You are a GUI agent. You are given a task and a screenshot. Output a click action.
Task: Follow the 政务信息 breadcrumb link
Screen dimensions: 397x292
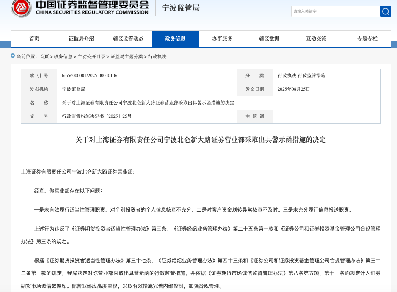pos(63,56)
